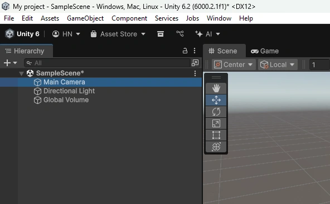Click the plus create object button
The image size is (330, 204).
click(7, 63)
